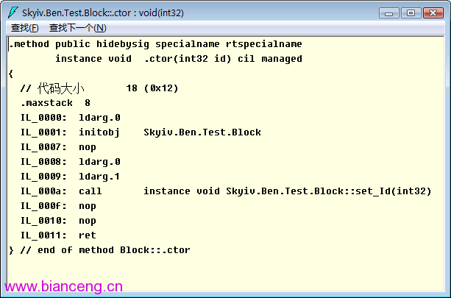
Task: Click the .ctor(int32 id) signature text
Action: point(188,59)
